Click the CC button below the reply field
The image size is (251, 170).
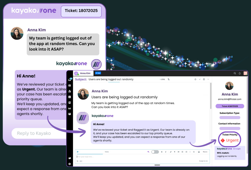[x=81, y=161]
